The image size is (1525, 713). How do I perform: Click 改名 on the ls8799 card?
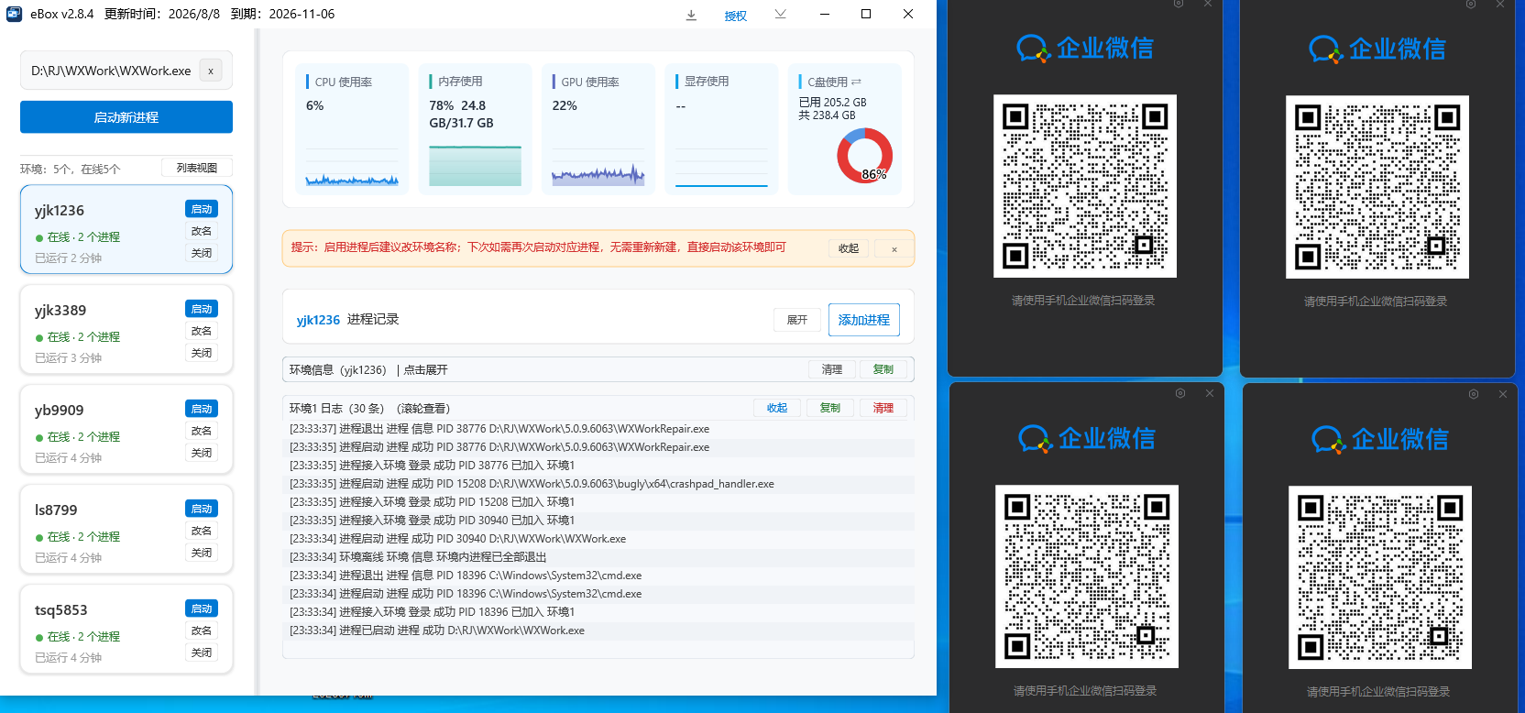click(x=202, y=531)
